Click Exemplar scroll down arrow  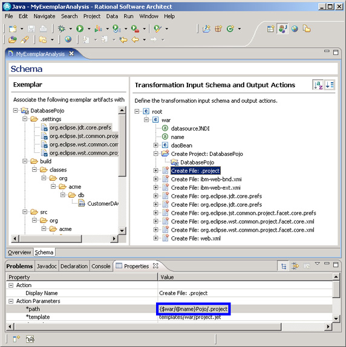pos(122,230)
